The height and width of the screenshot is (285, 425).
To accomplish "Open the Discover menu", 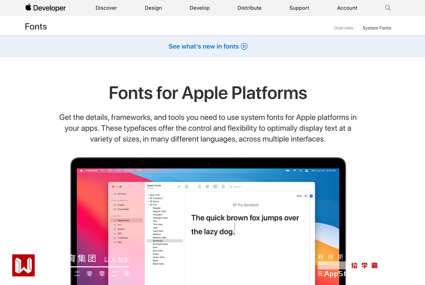I will (106, 8).
